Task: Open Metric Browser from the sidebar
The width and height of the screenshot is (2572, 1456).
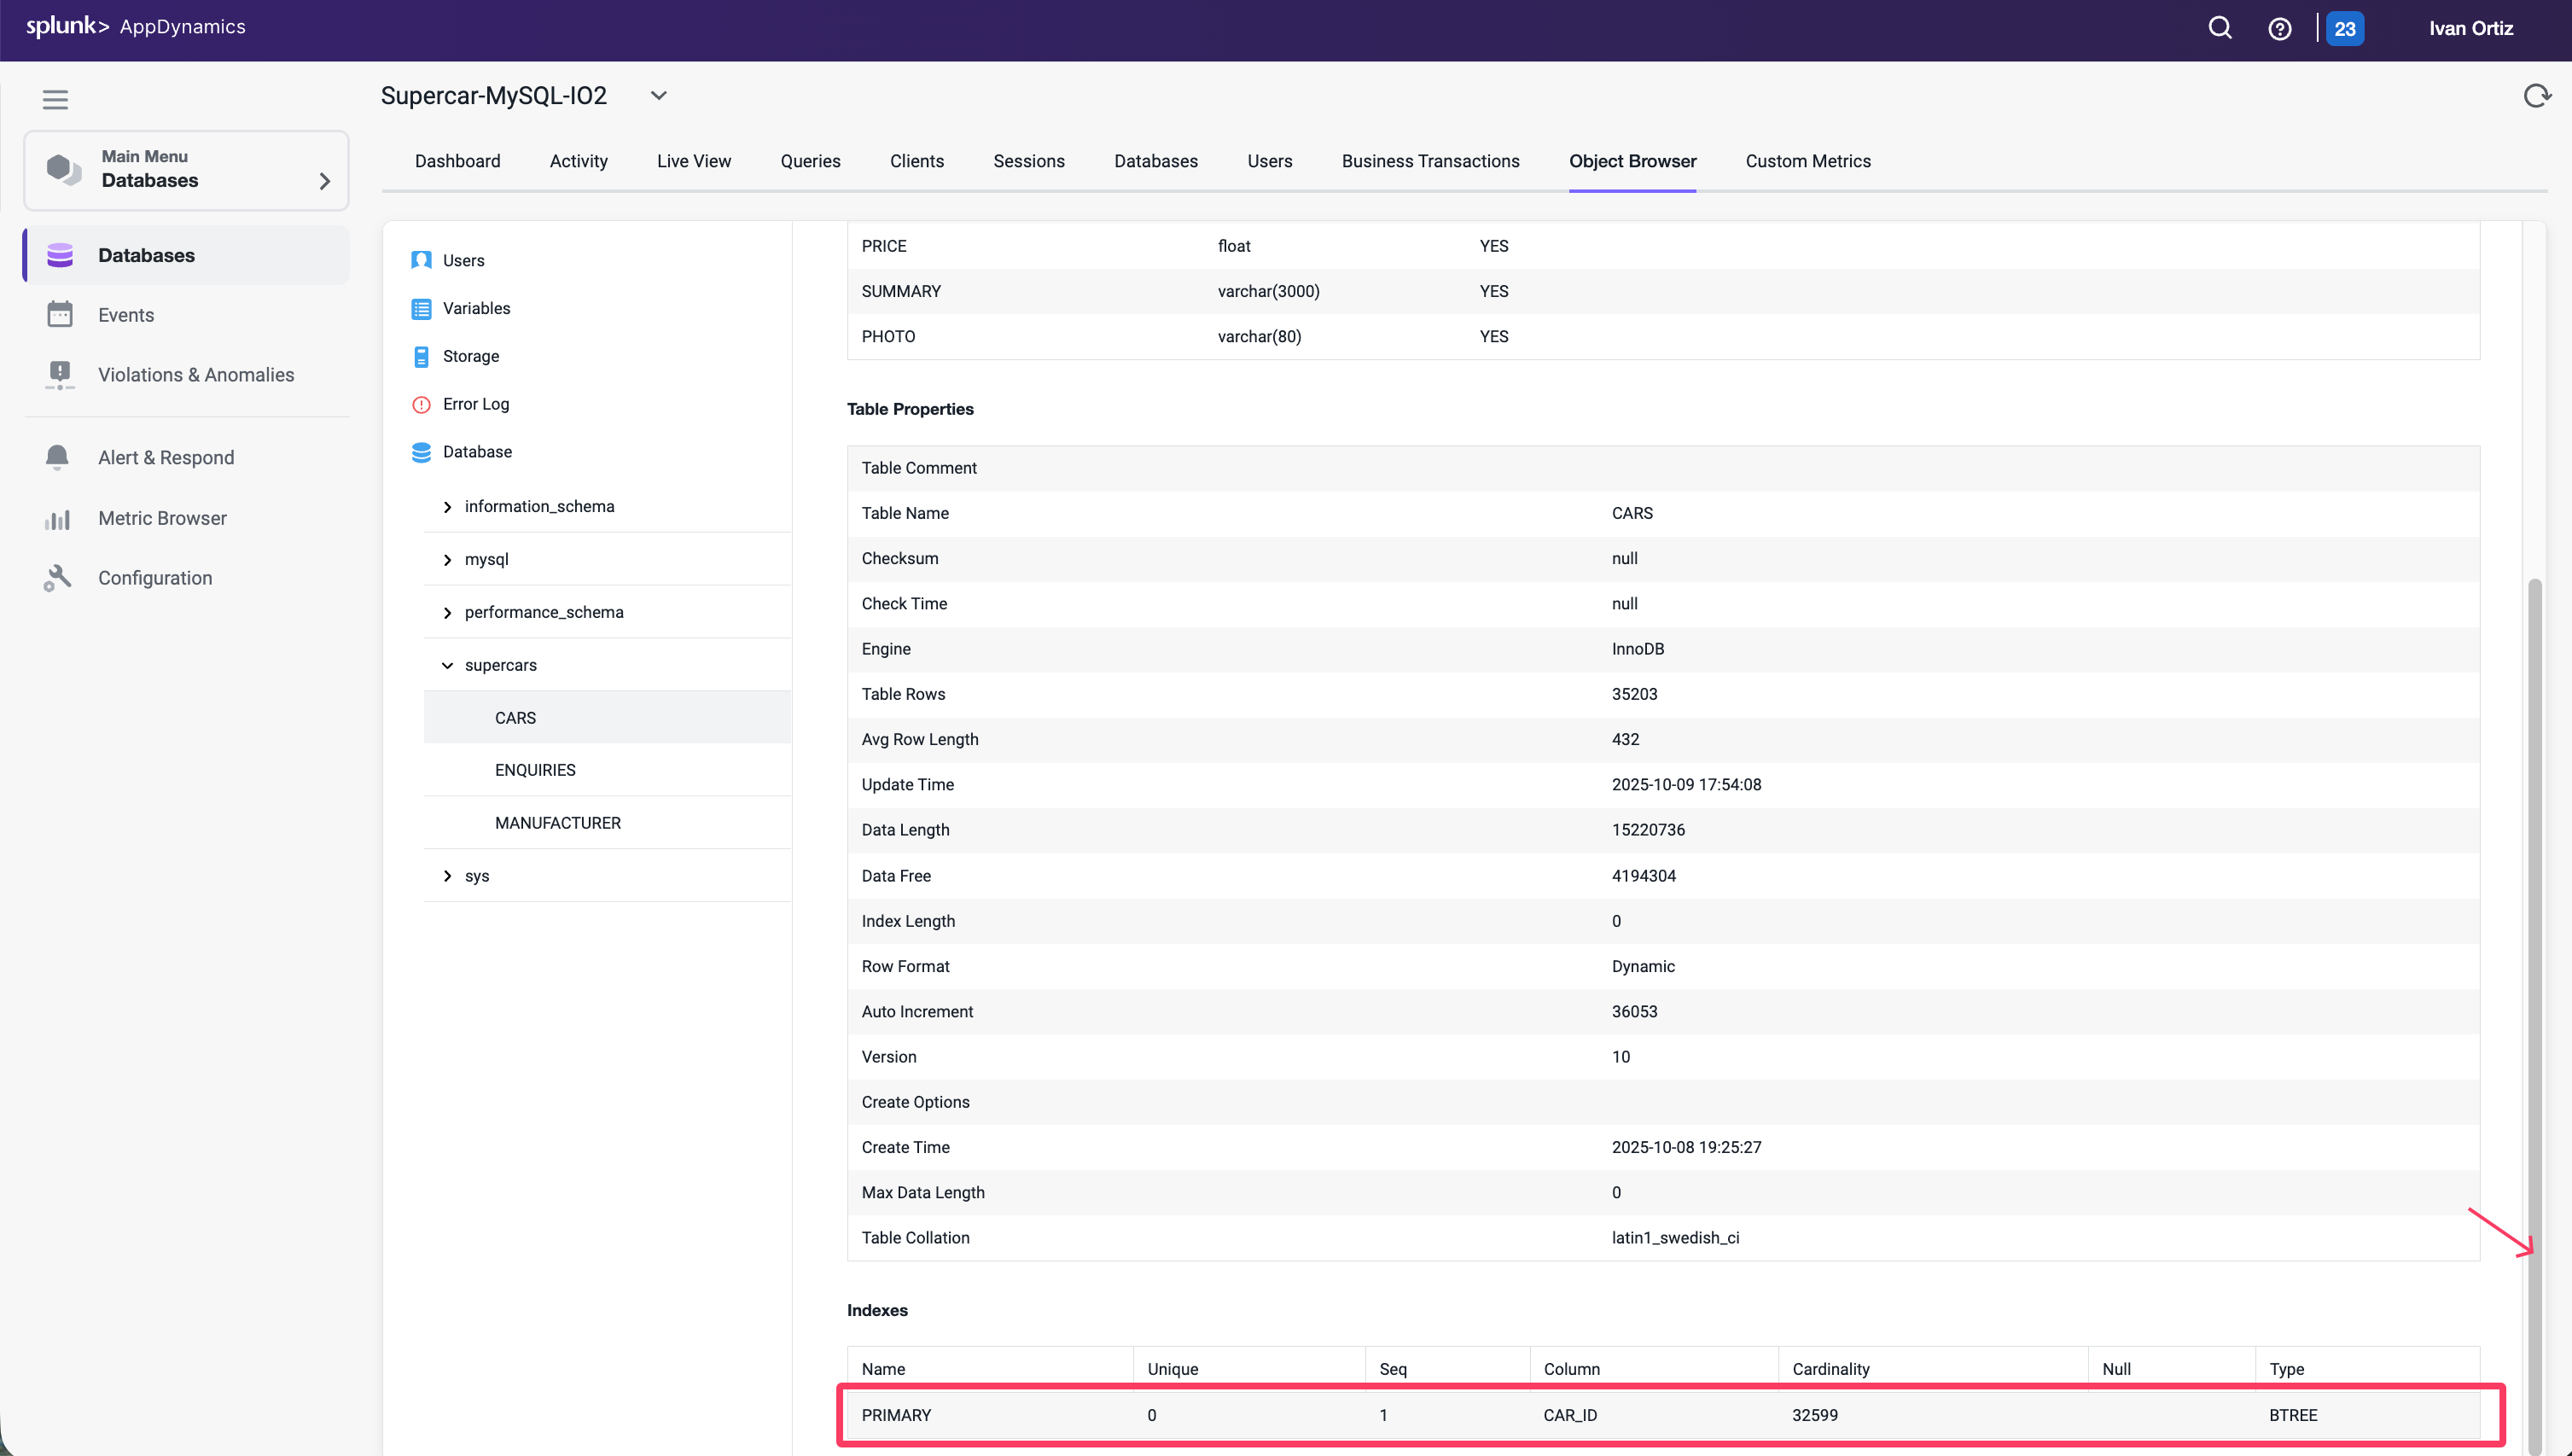Action: point(162,518)
